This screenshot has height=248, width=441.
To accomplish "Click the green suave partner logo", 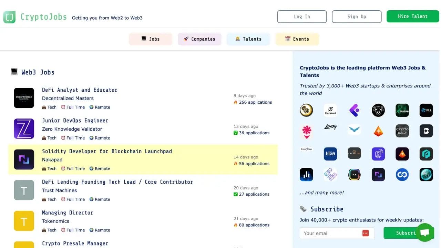I will 402,110.
